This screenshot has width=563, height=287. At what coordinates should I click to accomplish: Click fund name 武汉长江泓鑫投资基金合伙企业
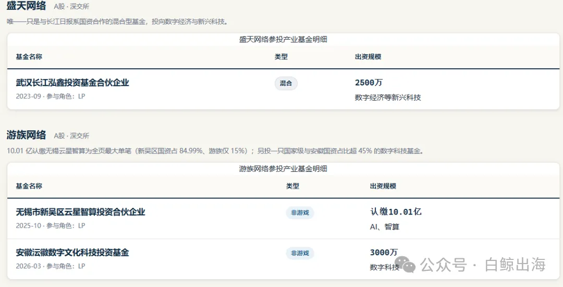pos(72,82)
